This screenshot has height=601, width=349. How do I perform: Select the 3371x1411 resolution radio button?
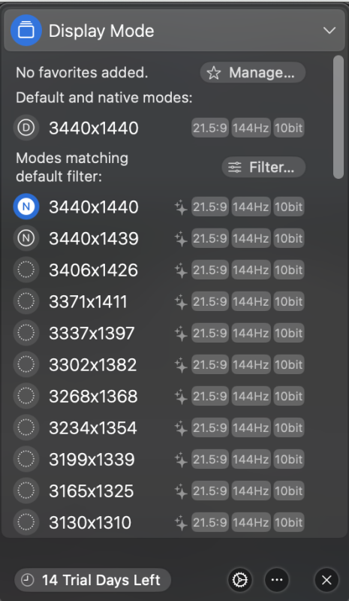[26, 302]
